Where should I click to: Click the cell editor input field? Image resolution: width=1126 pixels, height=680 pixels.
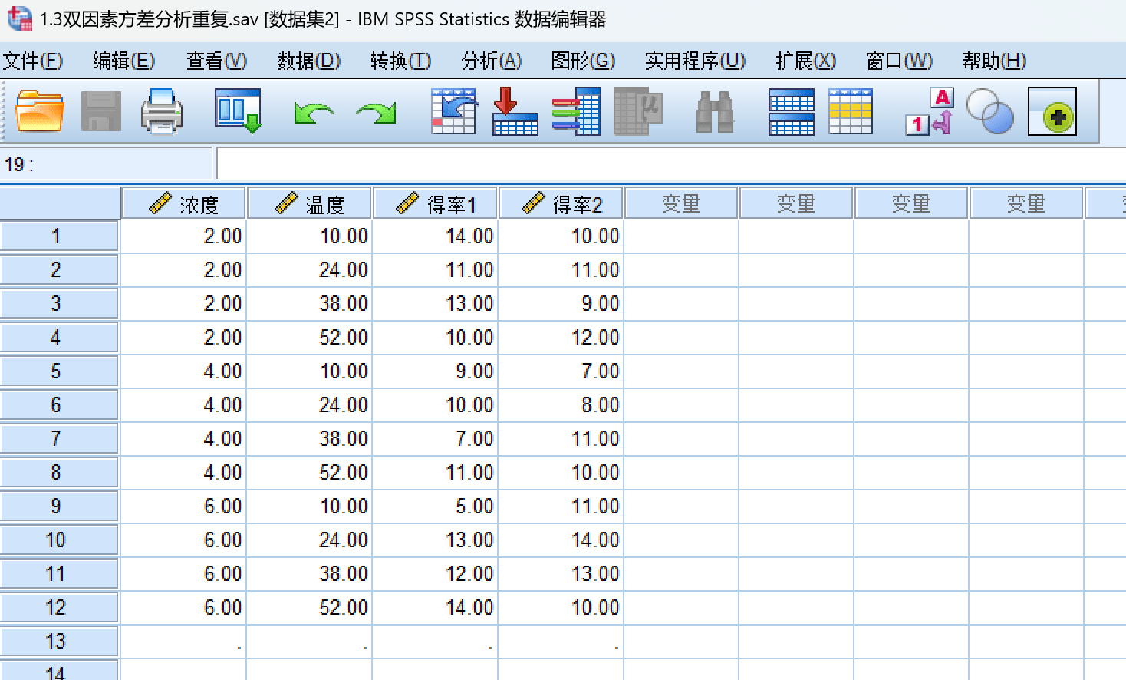667,164
